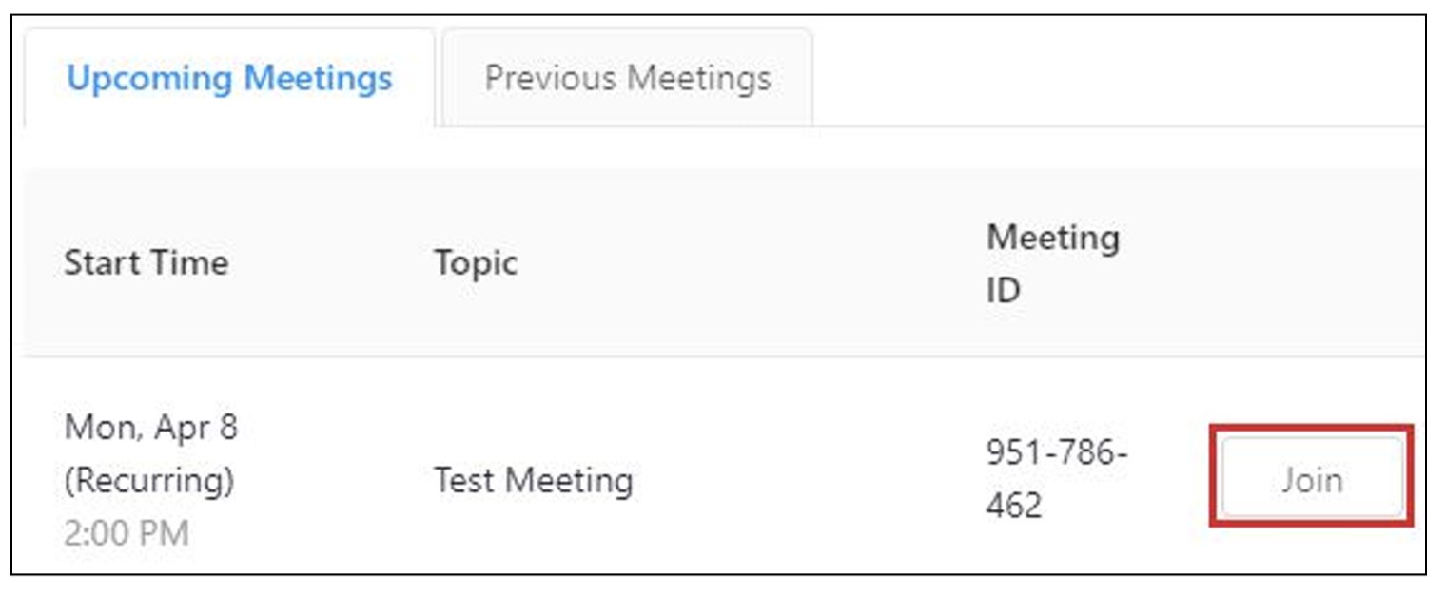This screenshot has height=595, width=1446.
Task: Click blank header area right of Meeting ID
Action: click(x=1275, y=262)
